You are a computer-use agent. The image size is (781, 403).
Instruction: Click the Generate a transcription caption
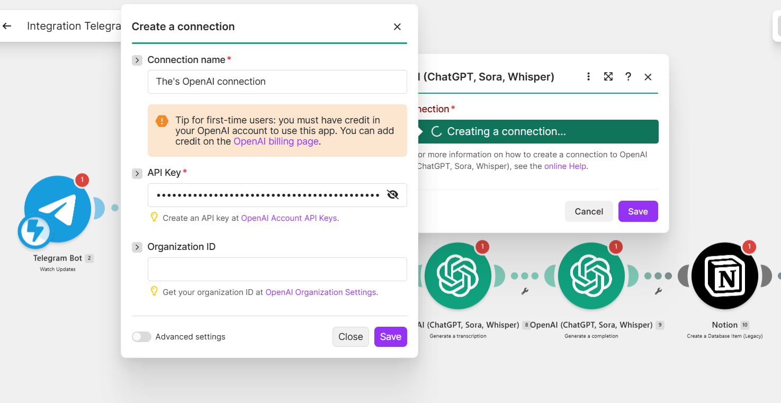pyautogui.click(x=458, y=336)
